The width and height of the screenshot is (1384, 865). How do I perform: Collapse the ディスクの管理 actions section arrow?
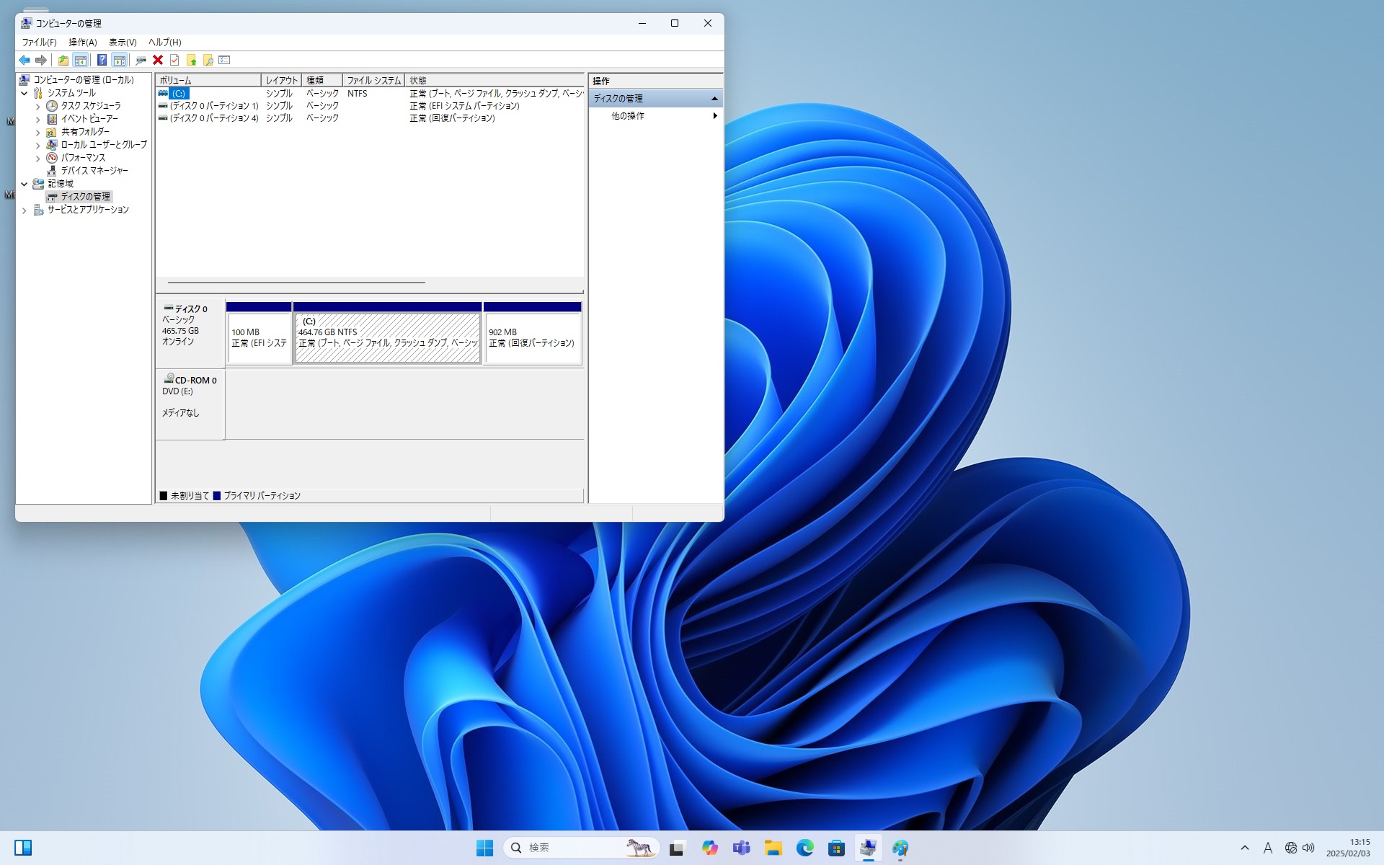(714, 99)
